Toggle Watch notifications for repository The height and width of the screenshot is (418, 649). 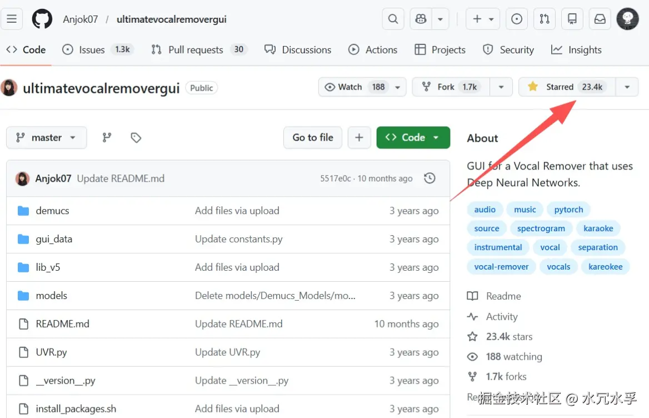(362, 87)
